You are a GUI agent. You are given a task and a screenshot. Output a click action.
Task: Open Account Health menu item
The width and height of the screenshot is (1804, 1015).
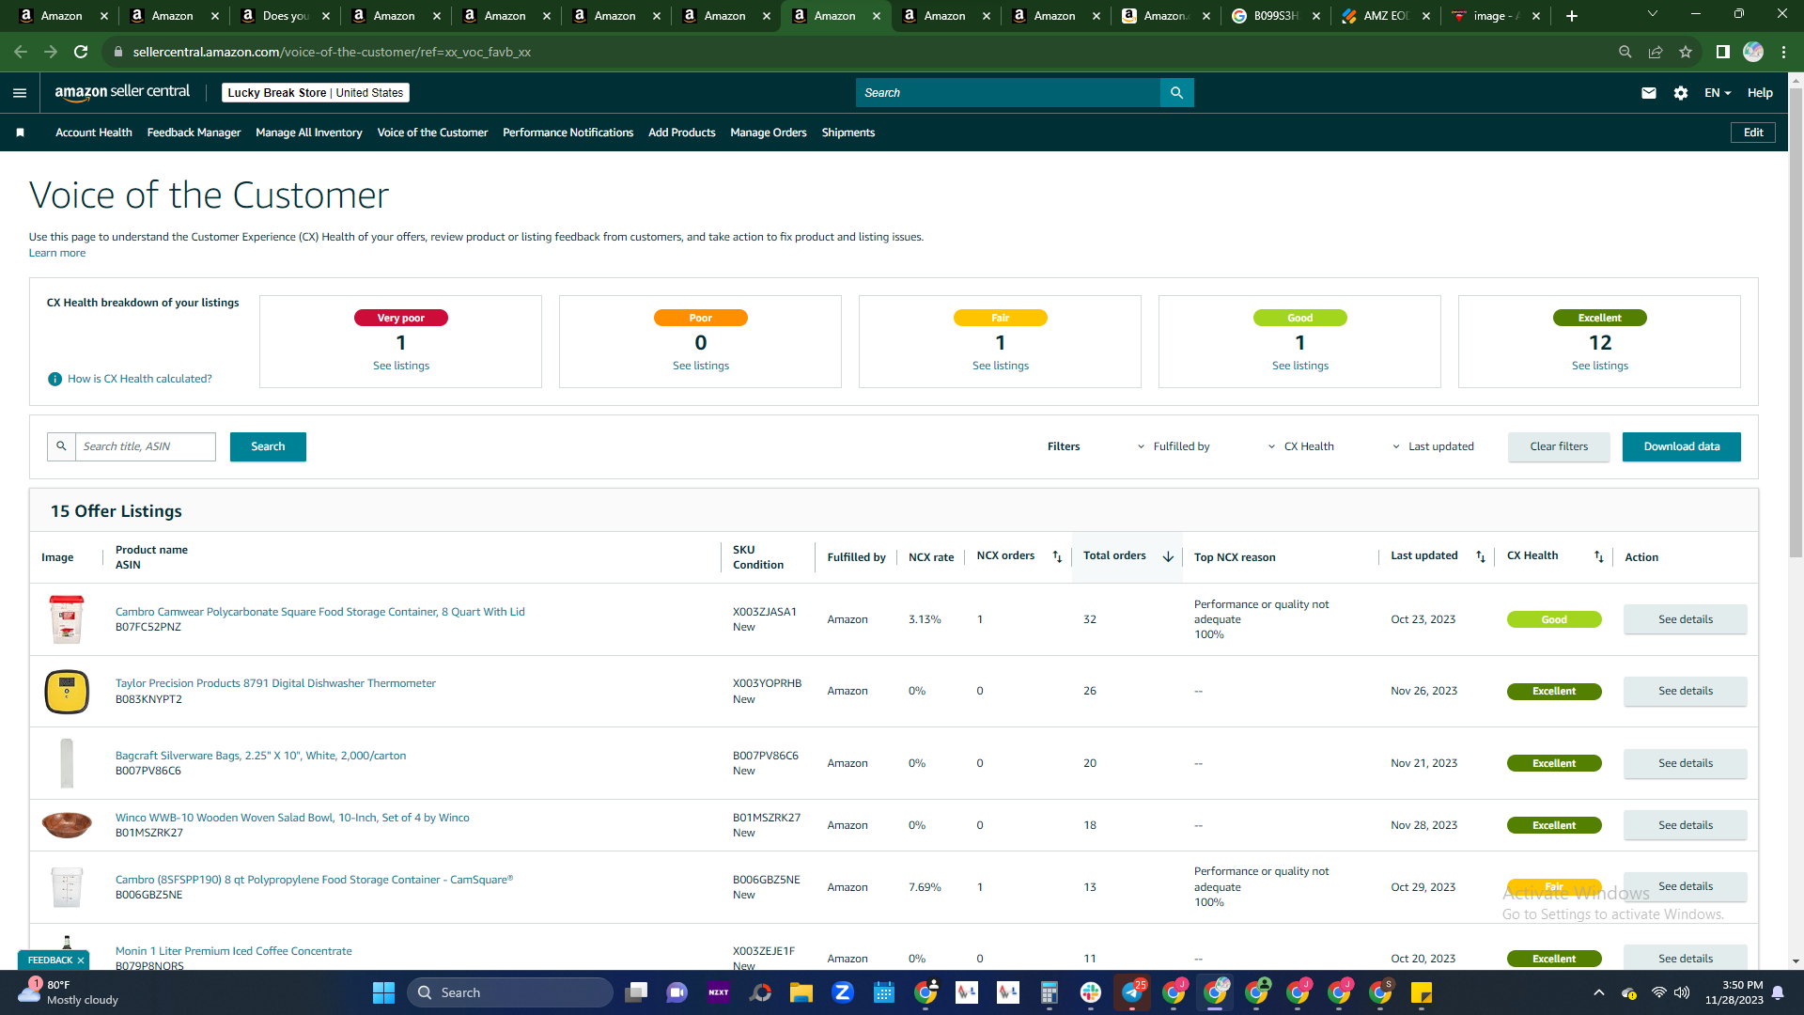click(94, 133)
